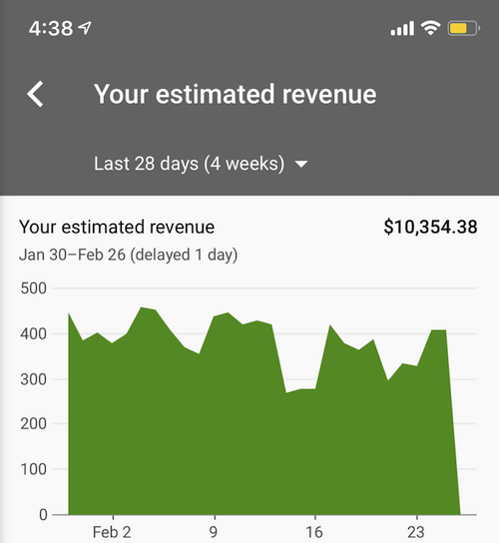Select the 23 date marker on the axis
Image resolution: width=499 pixels, height=543 pixels.
tap(416, 532)
